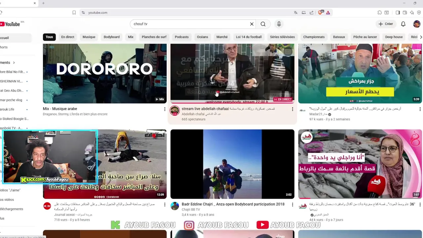The image size is (423, 238).
Task: Open options for the Madar21 butcher video
Action: [420, 109]
